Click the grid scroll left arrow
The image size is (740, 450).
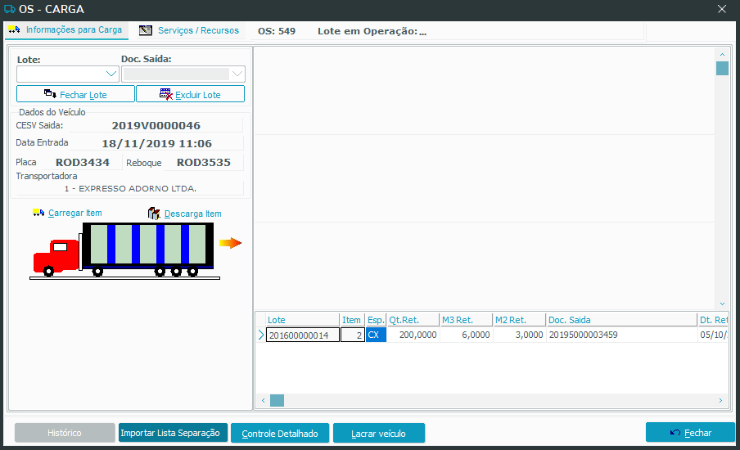(264, 400)
